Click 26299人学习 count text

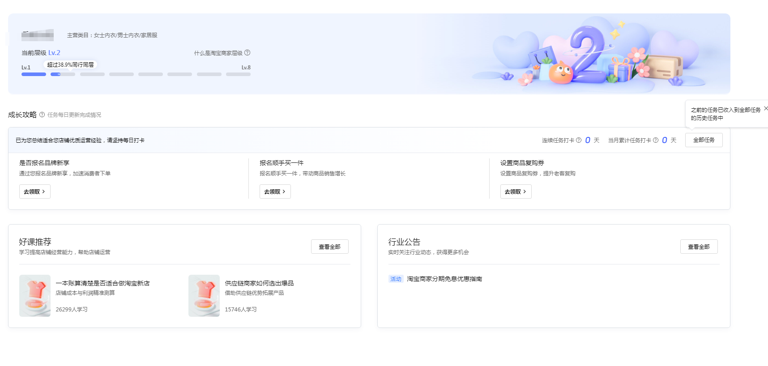point(72,309)
